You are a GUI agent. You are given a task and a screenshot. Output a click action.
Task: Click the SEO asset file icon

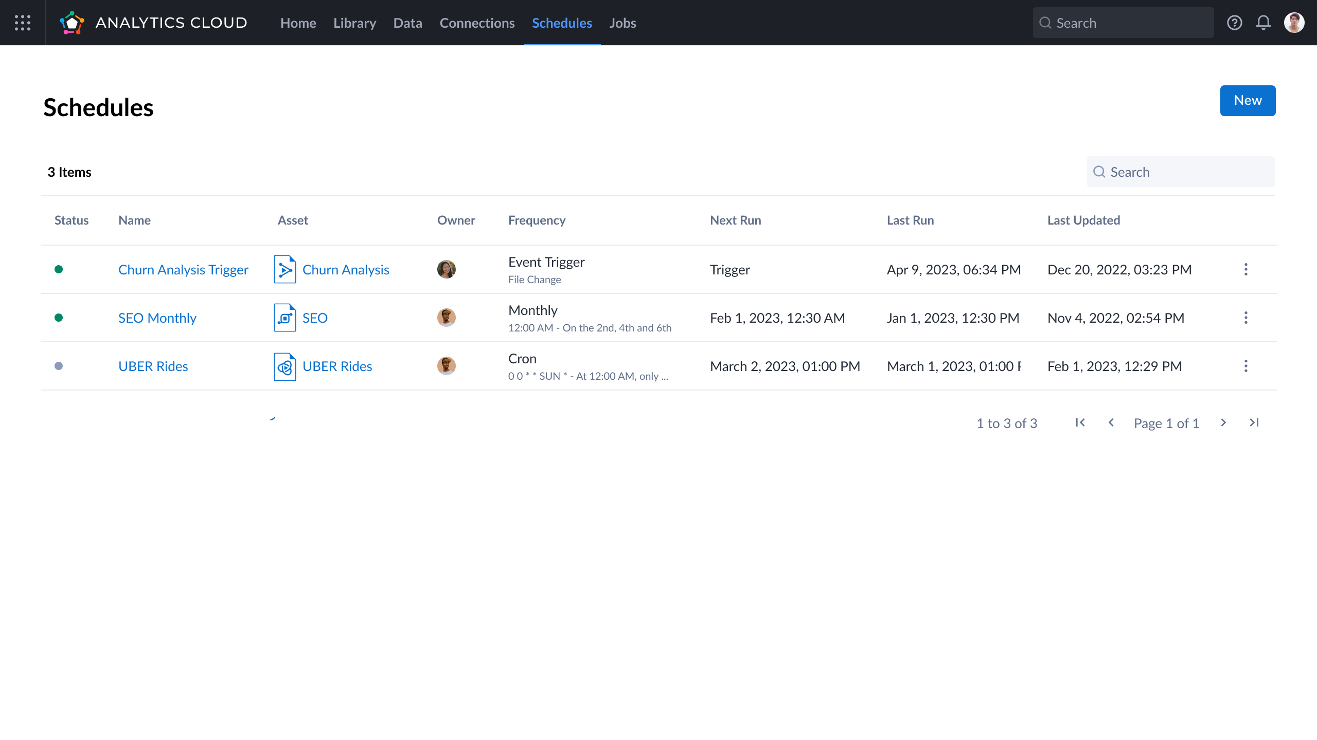284,318
